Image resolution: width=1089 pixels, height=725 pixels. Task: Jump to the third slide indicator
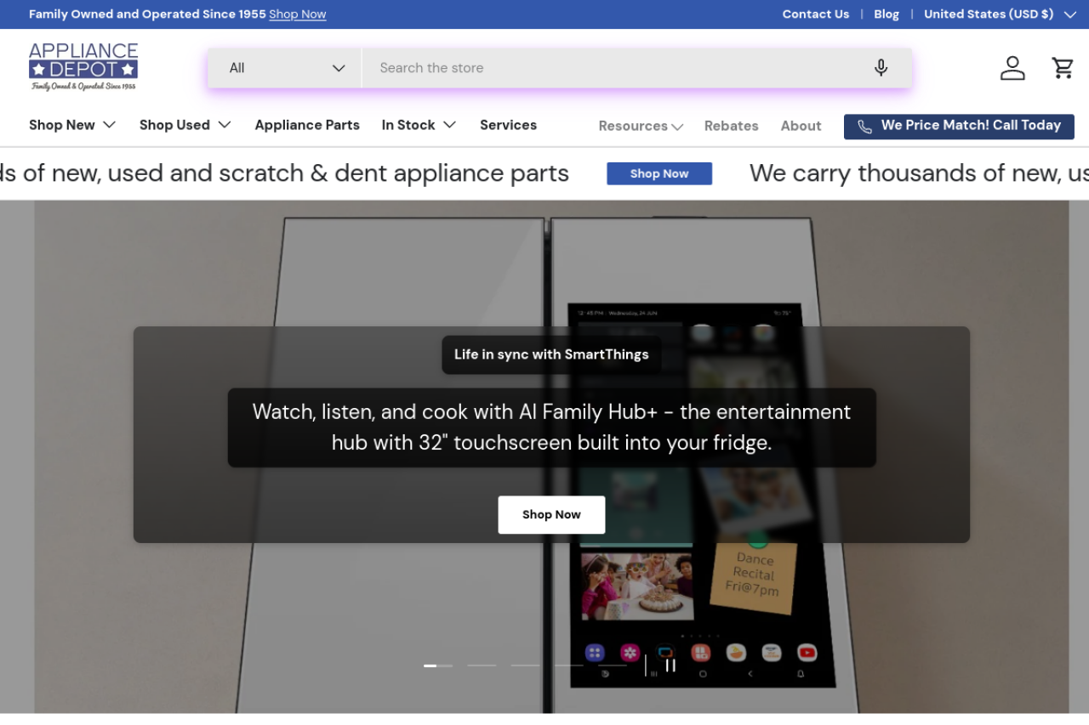pyautogui.click(x=526, y=666)
